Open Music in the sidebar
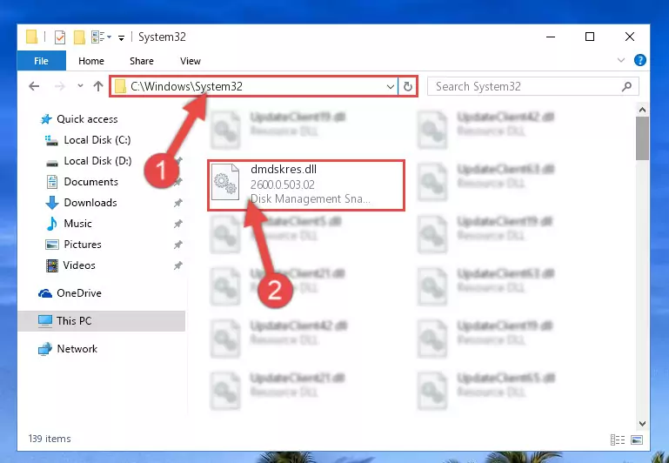Image resolution: width=669 pixels, height=463 pixels. [x=77, y=224]
